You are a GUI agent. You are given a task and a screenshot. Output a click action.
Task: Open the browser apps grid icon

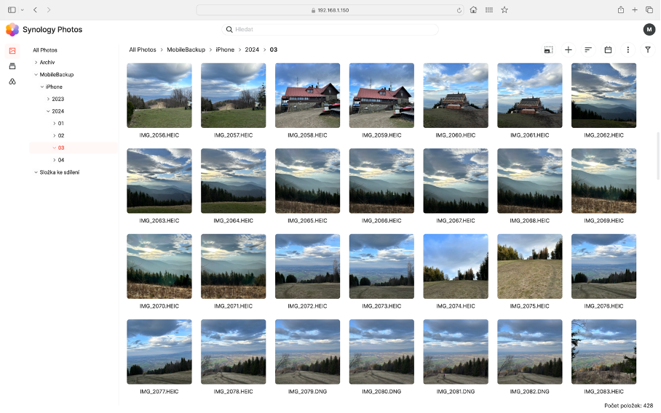[489, 9]
